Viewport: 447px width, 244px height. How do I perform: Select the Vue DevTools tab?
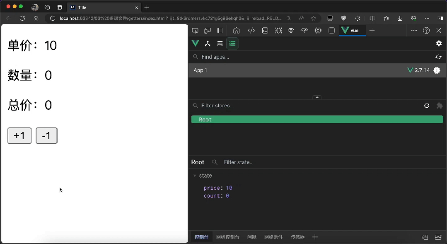coord(352,31)
